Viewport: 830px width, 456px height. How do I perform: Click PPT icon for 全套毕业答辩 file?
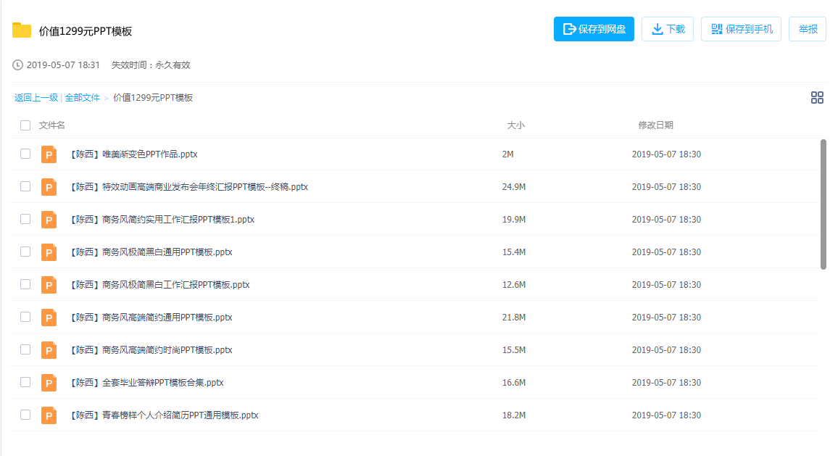pyautogui.click(x=49, y=382)
